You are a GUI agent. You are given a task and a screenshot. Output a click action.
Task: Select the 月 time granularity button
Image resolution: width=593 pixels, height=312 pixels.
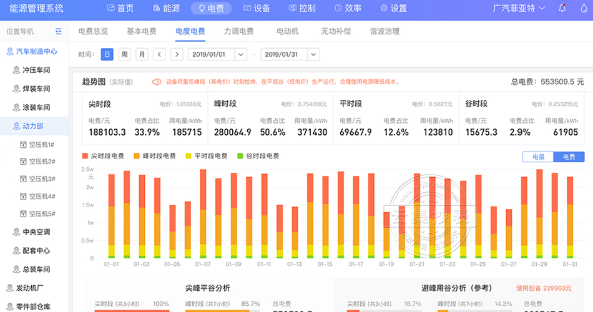[142, 54]
